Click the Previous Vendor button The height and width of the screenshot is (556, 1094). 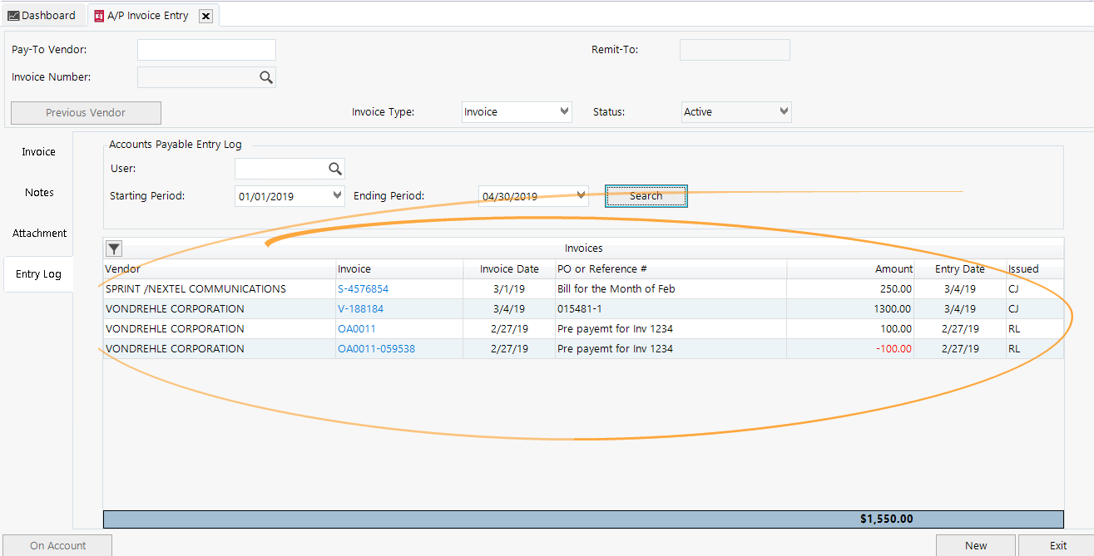(x=85, y=112)
